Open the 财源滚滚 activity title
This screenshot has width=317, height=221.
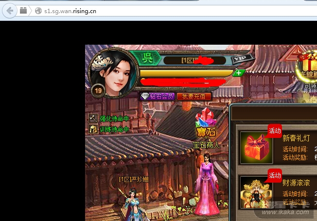pyautogui.click(x=296, y=183)
